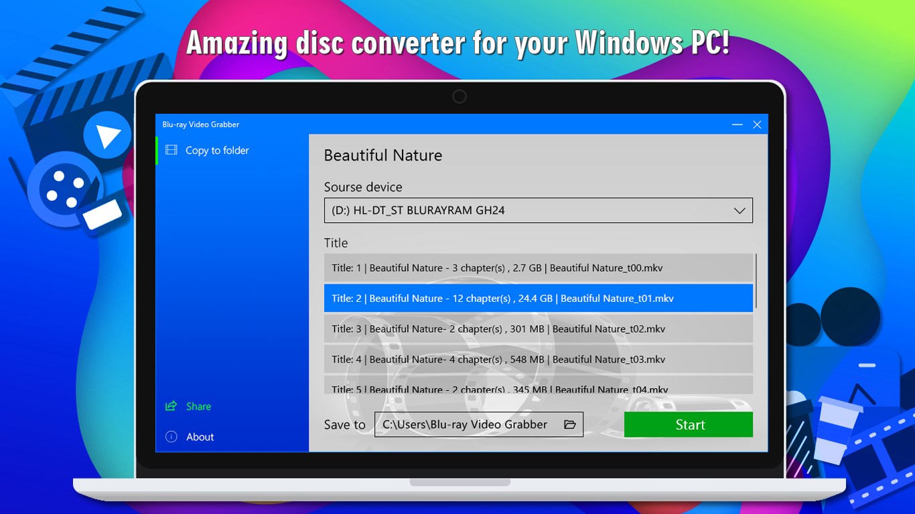Viewport: 915px width, 514px height.
Task: Select Title: 4 with 548 MB size
Action: click(x=539, y=359)
